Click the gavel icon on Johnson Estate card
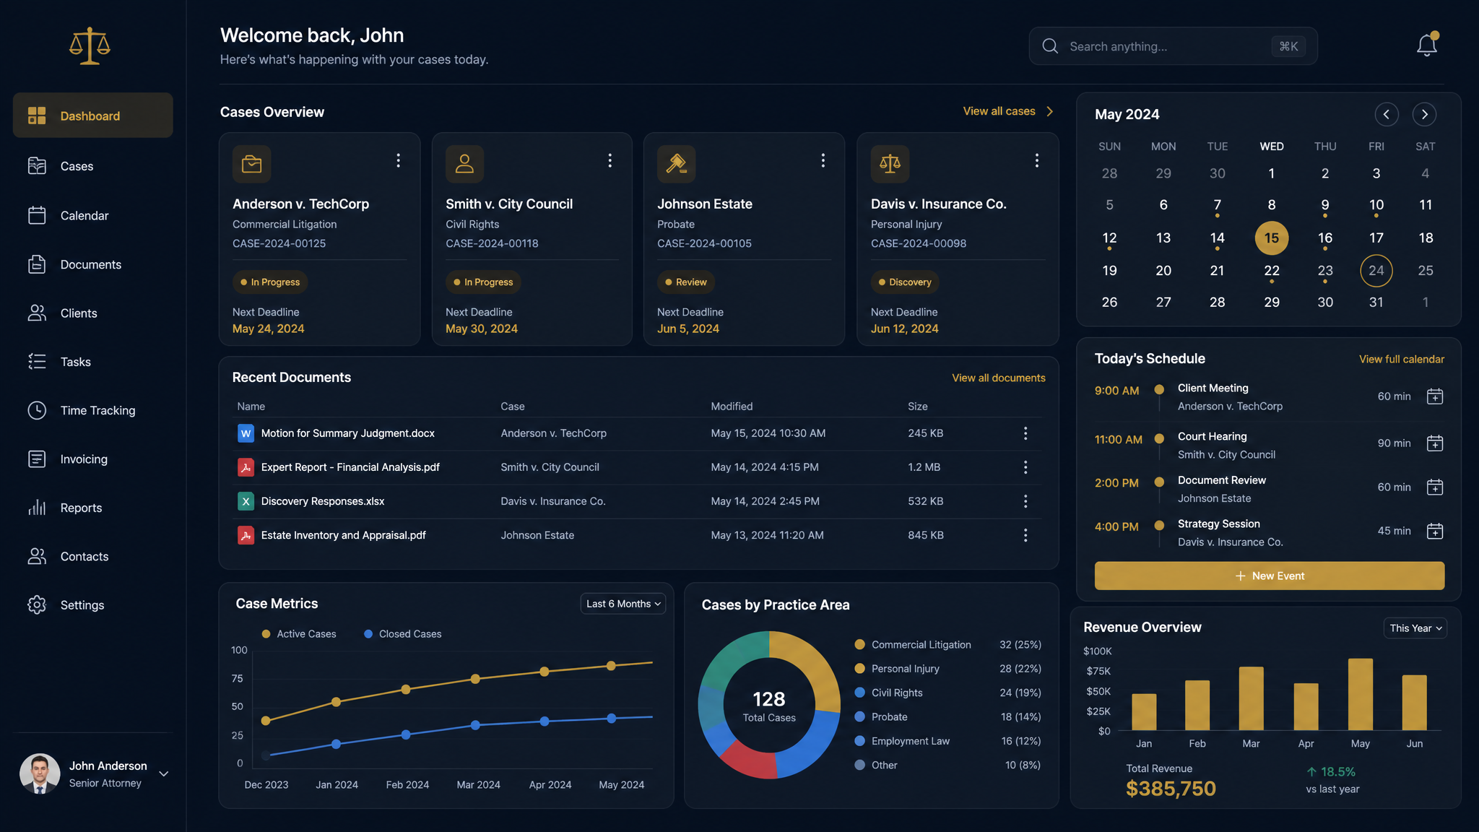Image resolution: width=1479 pixels, height=832 pixels. click(x=676, y=164)
